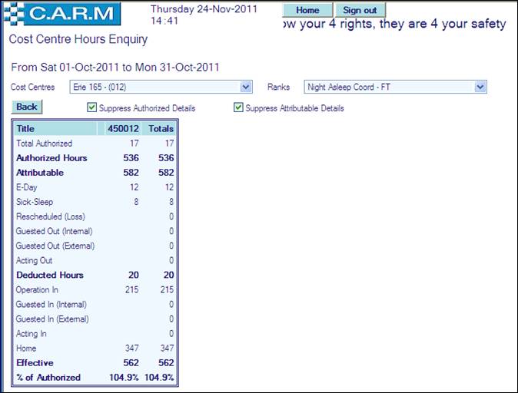Select the Authorized Hours row label
518x393 pixels.
click(x=51, y=158)
